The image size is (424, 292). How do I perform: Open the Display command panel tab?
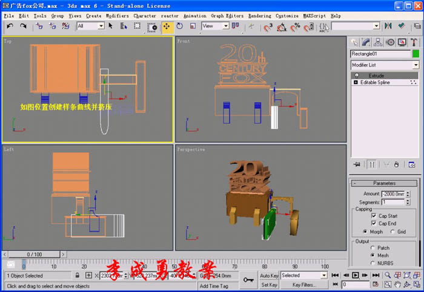click(402, 42)
